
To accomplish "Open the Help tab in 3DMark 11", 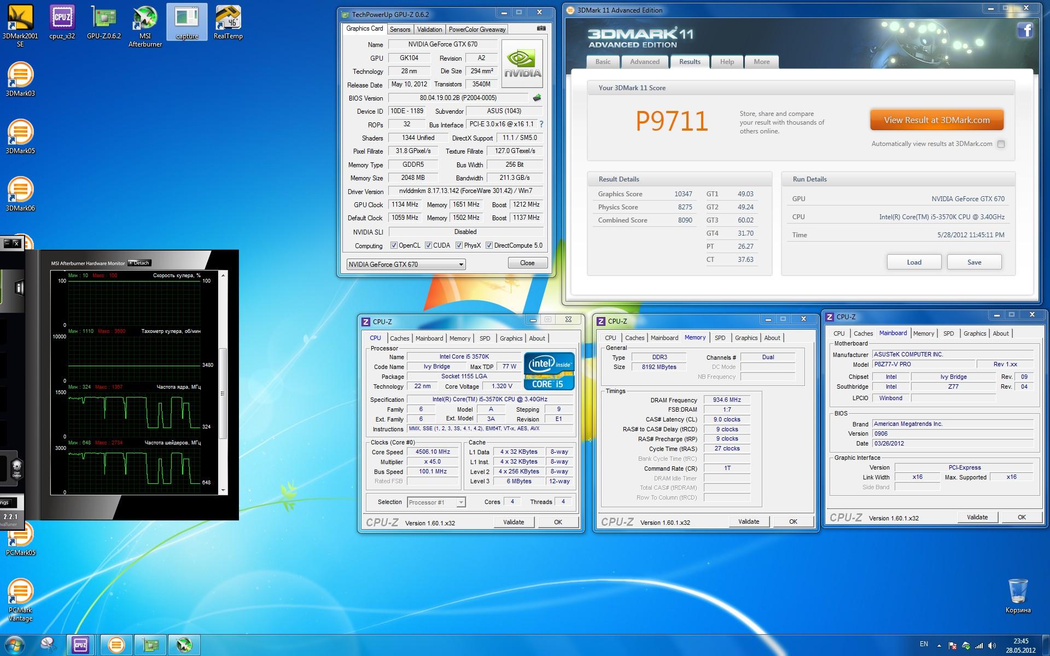I will point(727,62).
